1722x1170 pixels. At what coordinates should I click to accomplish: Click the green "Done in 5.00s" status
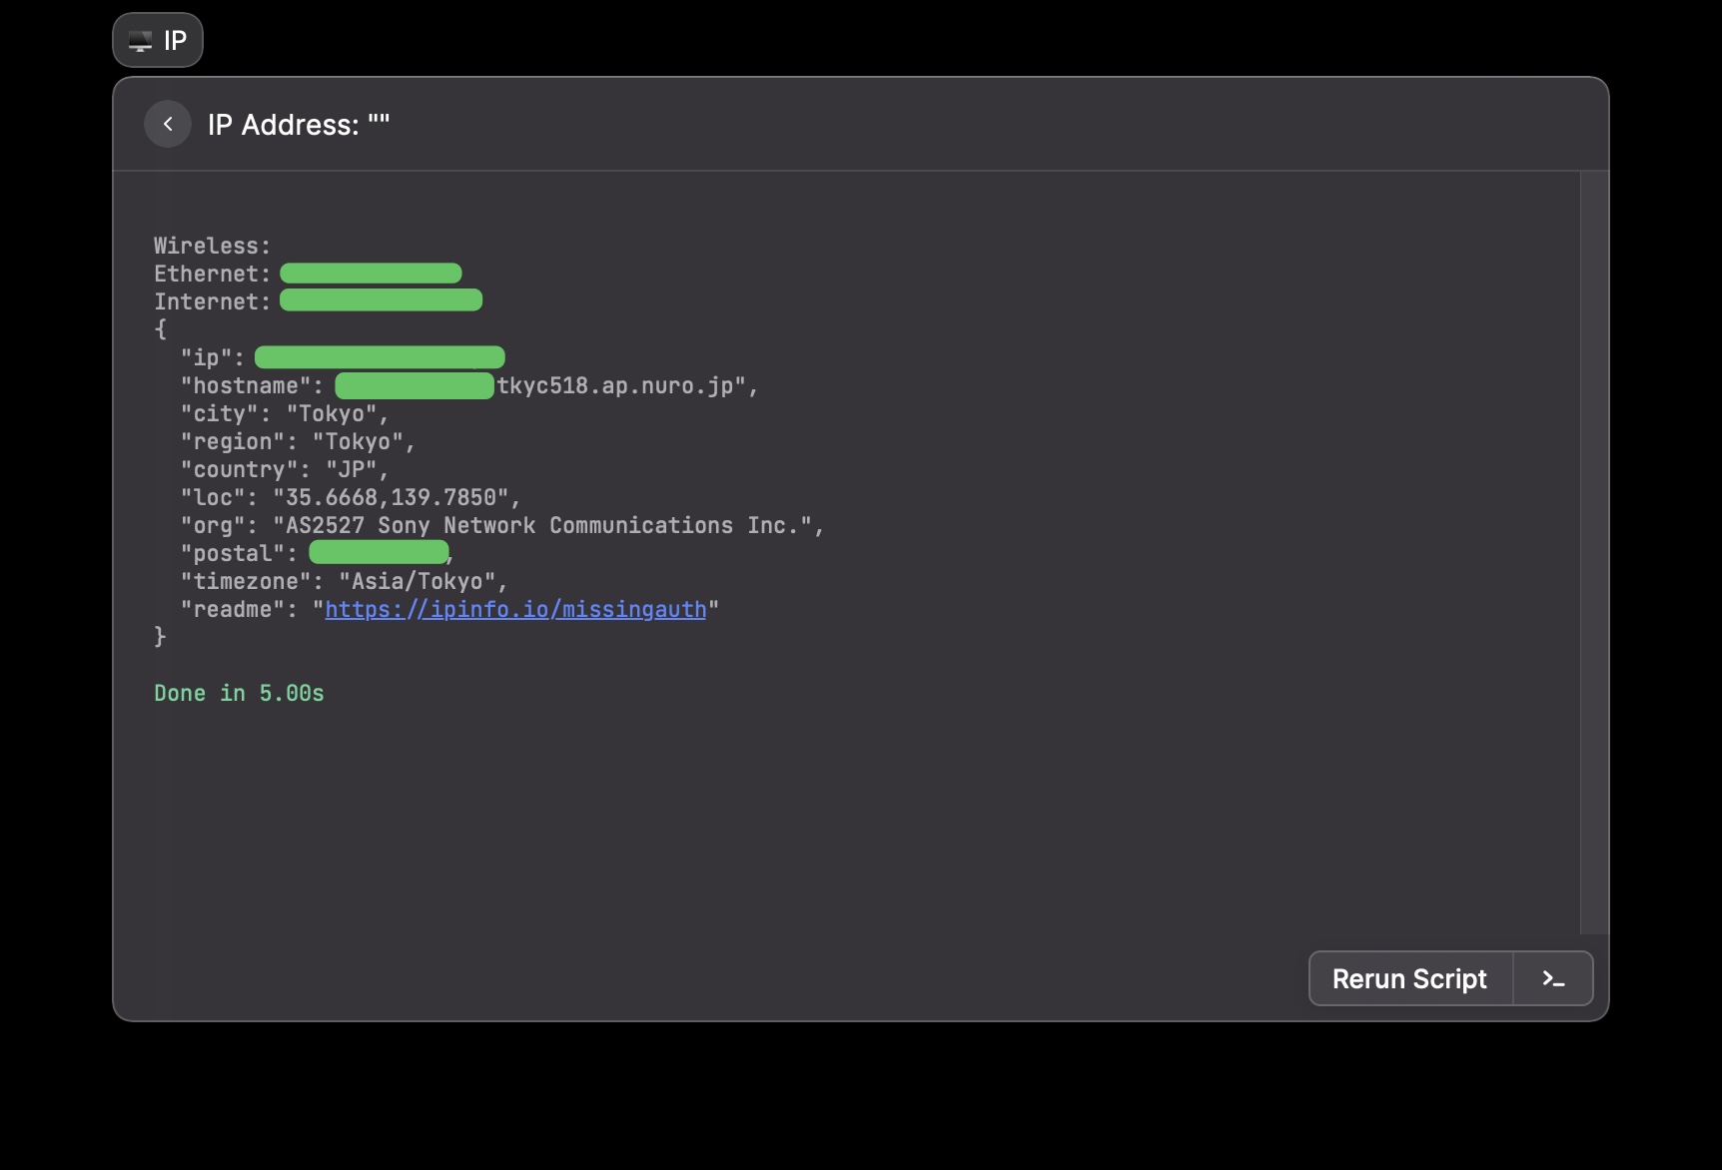point(239,694)
